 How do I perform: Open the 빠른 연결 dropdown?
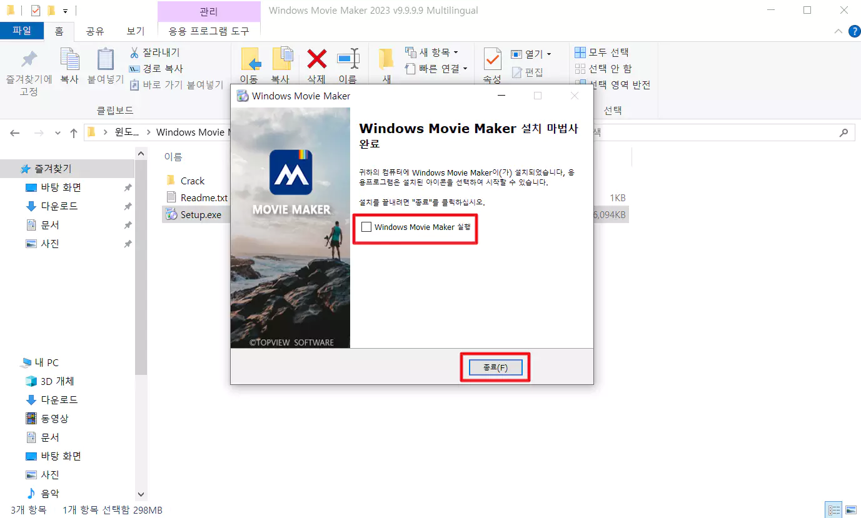(x=436, y=69)
